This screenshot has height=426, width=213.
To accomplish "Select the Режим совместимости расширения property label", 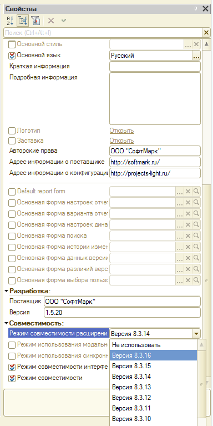I will pyautogui.click(x=59, y=333).
